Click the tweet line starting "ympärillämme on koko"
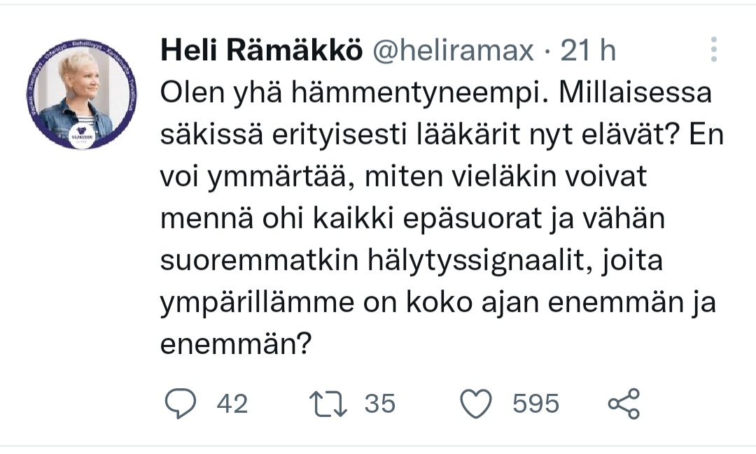Screen dimensions: 756x454 tap(440, 303)
